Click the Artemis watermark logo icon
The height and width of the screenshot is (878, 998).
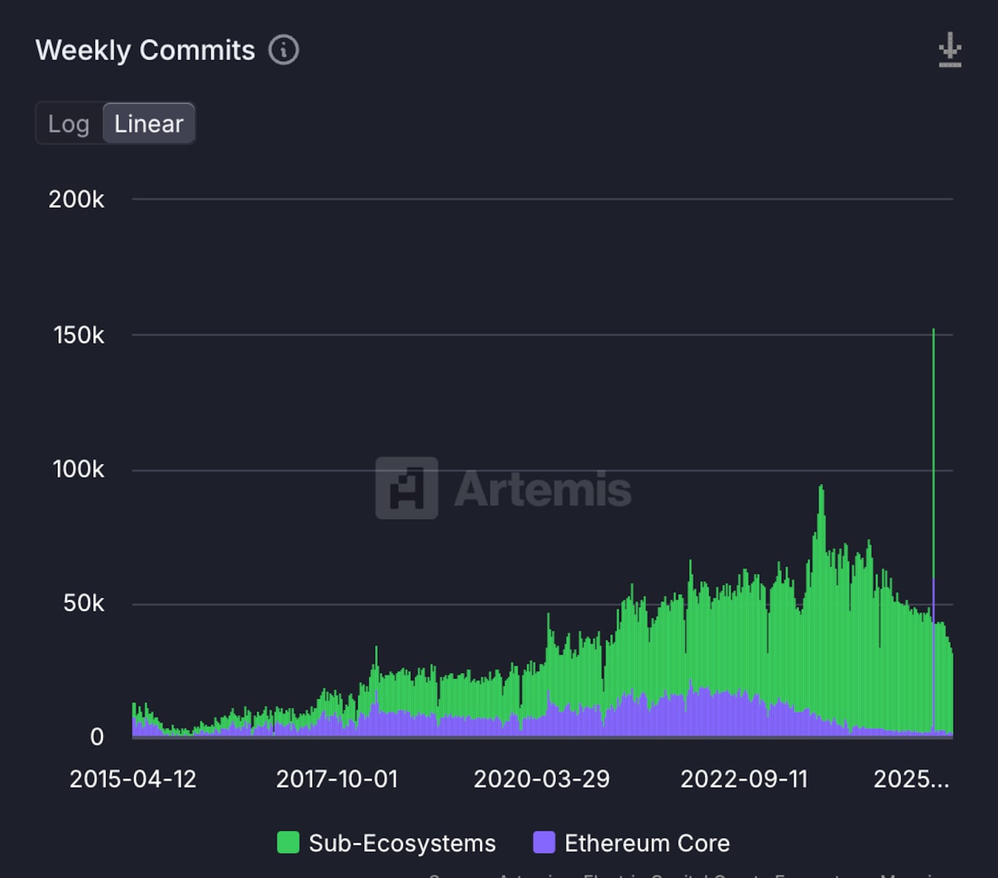(x=407, y=488)
